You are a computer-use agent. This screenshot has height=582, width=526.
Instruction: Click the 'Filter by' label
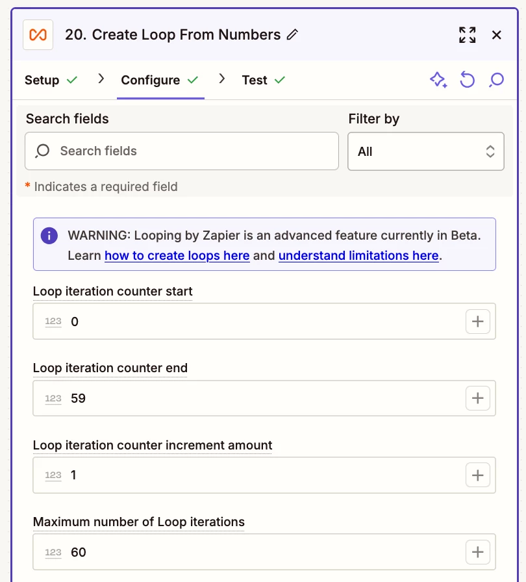pos(374,119)
